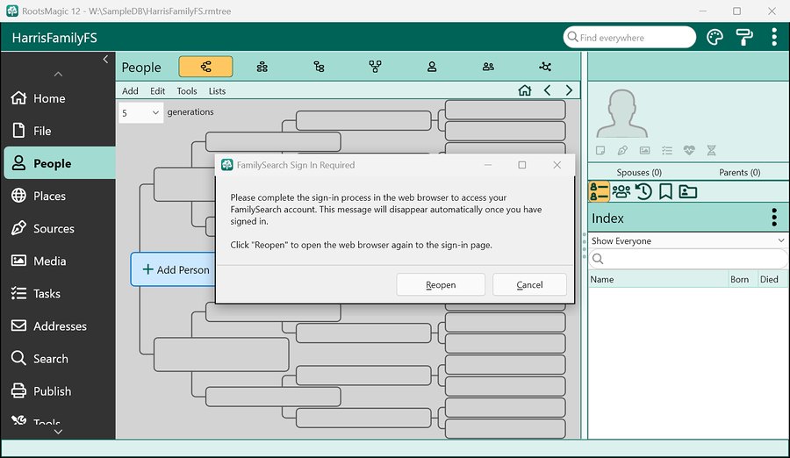Open the History side panel icon
The width and height of the screenshot is (790, 458).
coord(643,191)
